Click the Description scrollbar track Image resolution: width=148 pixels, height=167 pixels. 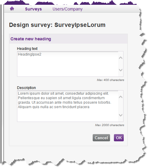[120, 106]
